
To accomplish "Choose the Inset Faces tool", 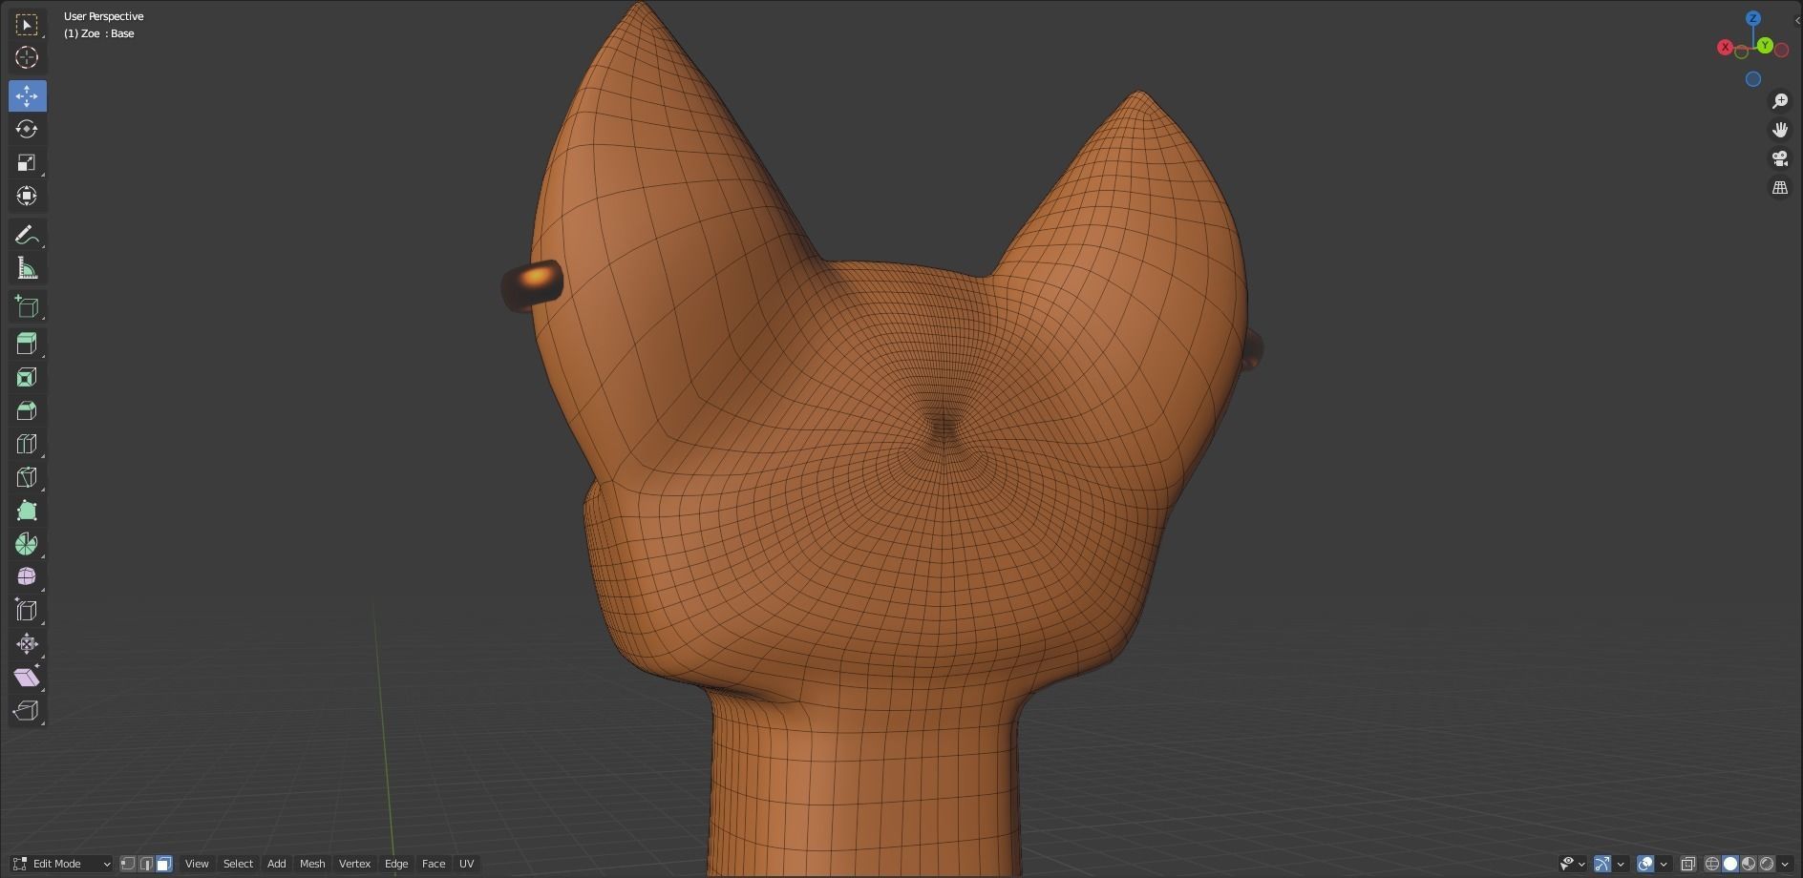I will (x=27, y=377).
